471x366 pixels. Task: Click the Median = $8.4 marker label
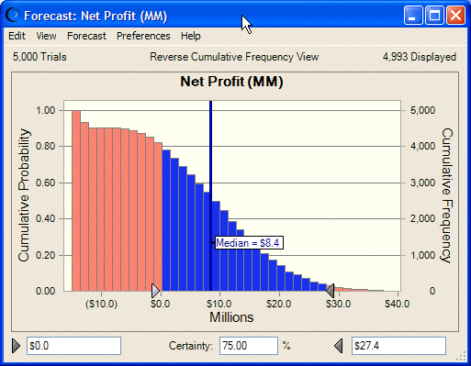point(249,243)
